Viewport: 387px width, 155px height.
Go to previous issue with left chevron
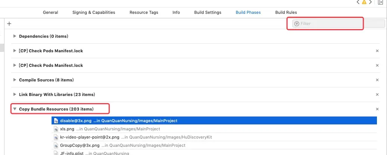(x=358, y=2)
